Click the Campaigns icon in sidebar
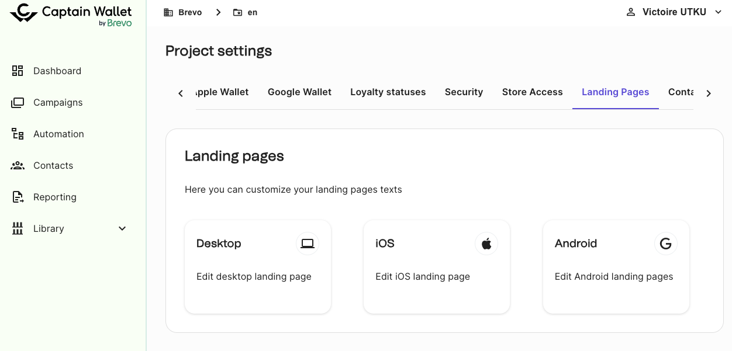732x351 pixels. (18, 103)
